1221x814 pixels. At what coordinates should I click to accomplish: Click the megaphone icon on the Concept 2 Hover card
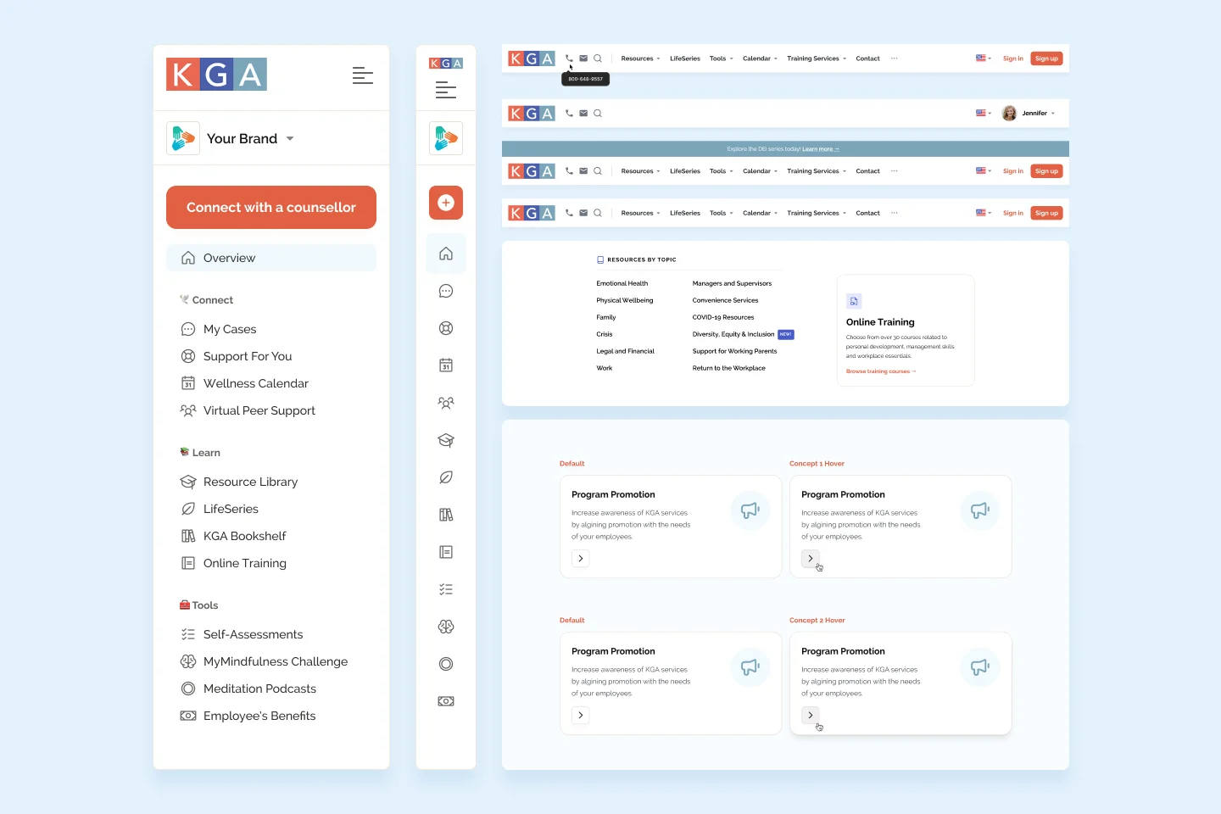[x=980, y=667]
